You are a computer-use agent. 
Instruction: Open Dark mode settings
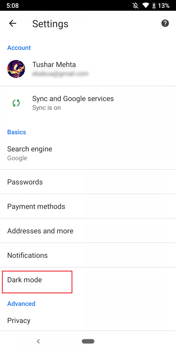pos(25,280)
